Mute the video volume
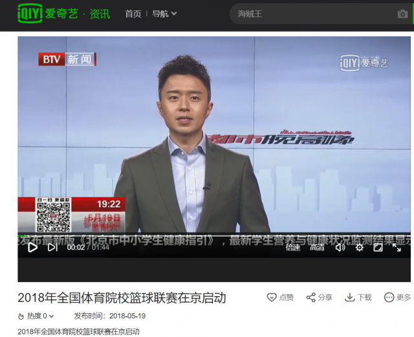This screenshot has width=414, height=337. (340, 247)
